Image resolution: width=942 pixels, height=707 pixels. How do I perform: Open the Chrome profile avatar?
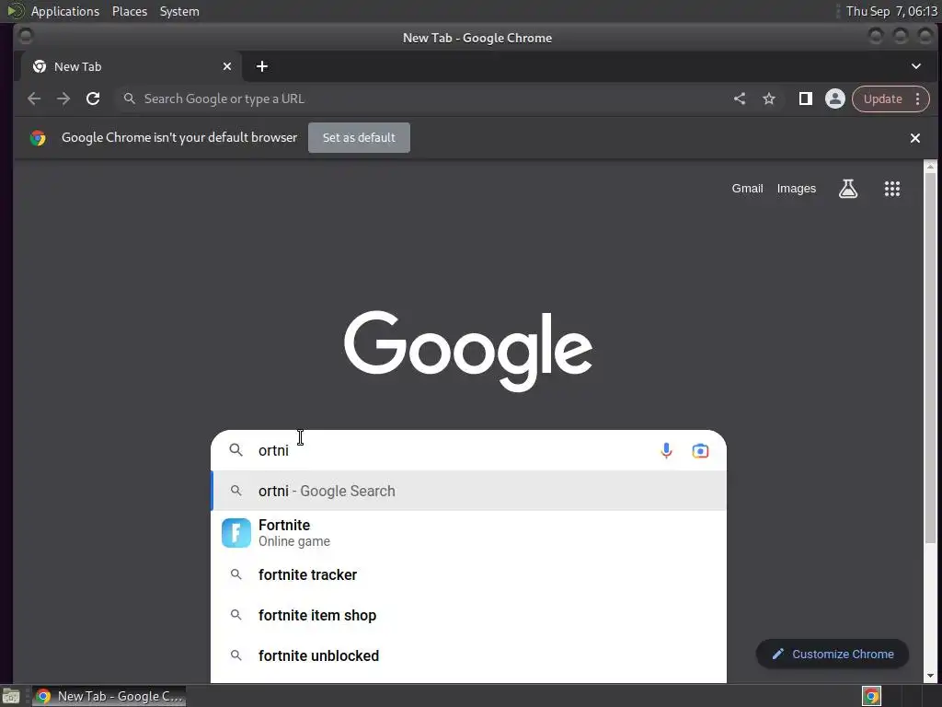tap(835, 99)
